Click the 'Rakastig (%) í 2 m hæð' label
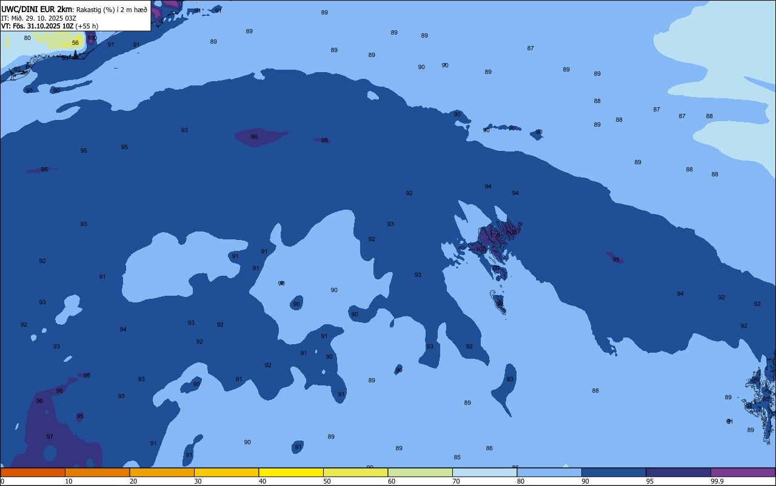Image resolution: width=776 pixels, height=486 pixels. coord(112,9)
